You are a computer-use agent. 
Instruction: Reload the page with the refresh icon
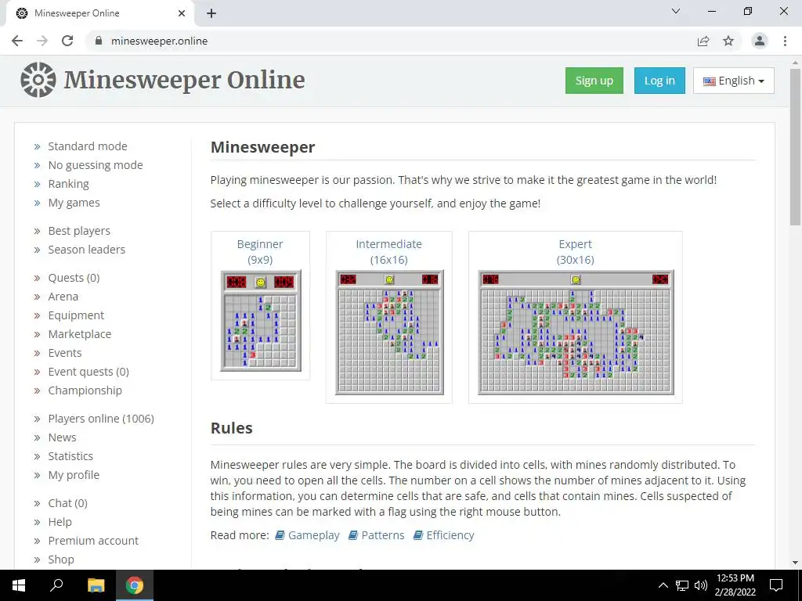click(x=67, y=41)
